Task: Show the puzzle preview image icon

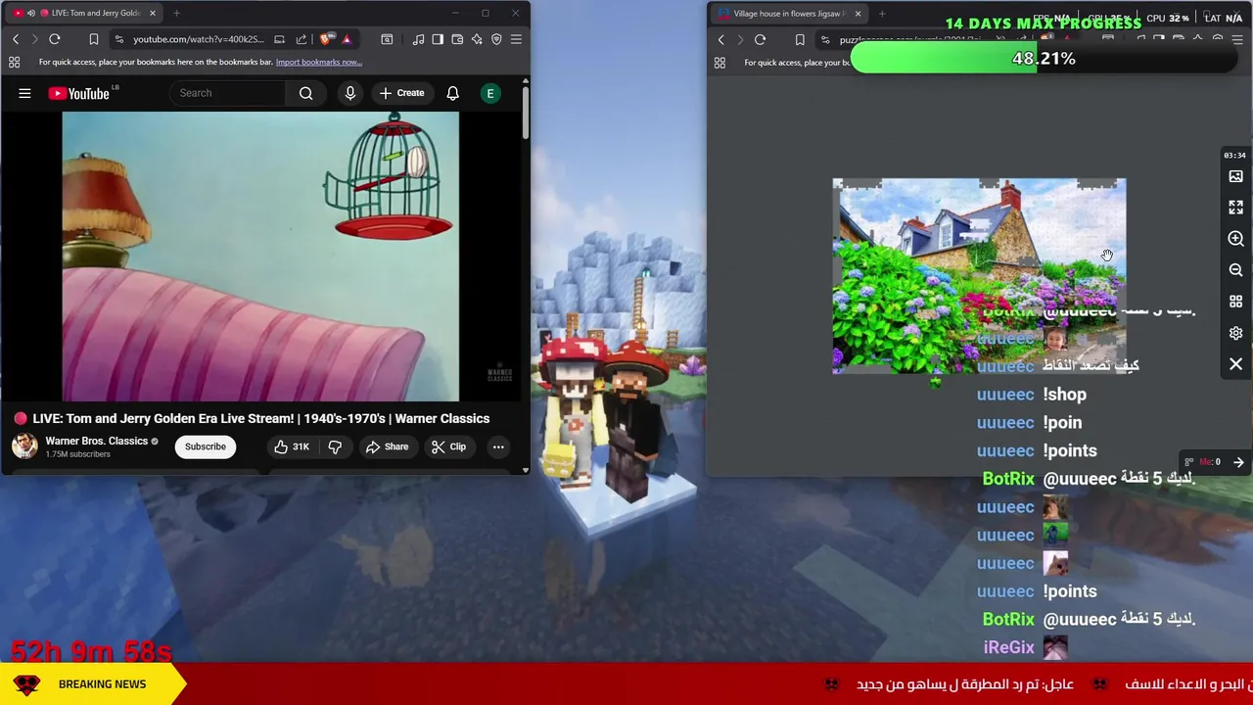Action: click(x=1235, y=176)
